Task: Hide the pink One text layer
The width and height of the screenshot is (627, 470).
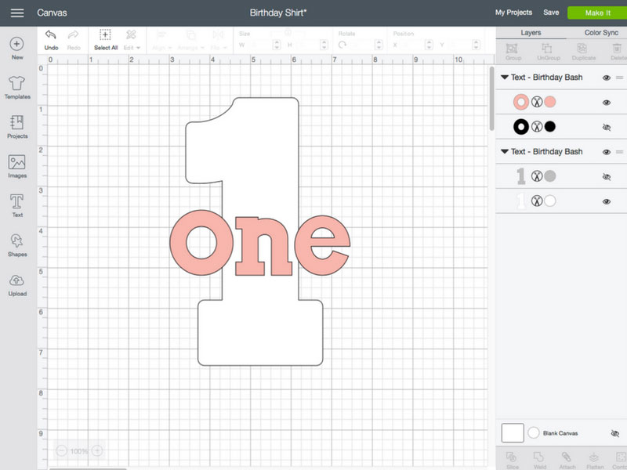Action: pyautogui.click(x=606, y=103)
